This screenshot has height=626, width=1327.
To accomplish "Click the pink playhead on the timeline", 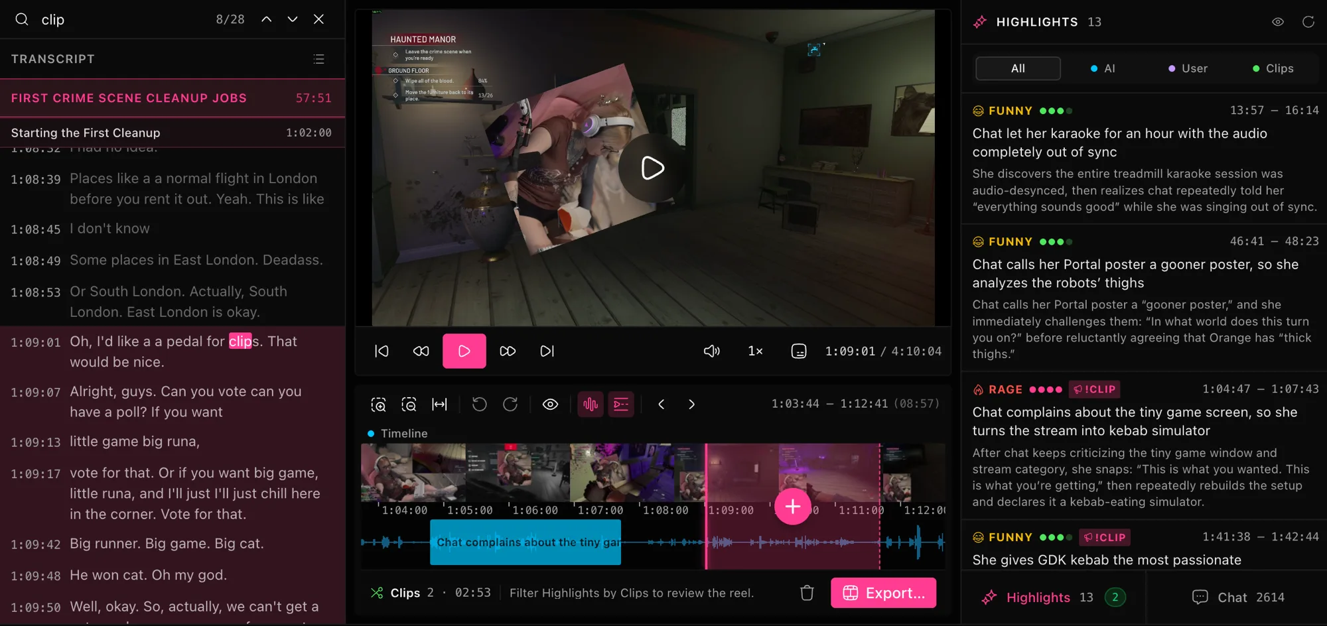I will 706,505.
